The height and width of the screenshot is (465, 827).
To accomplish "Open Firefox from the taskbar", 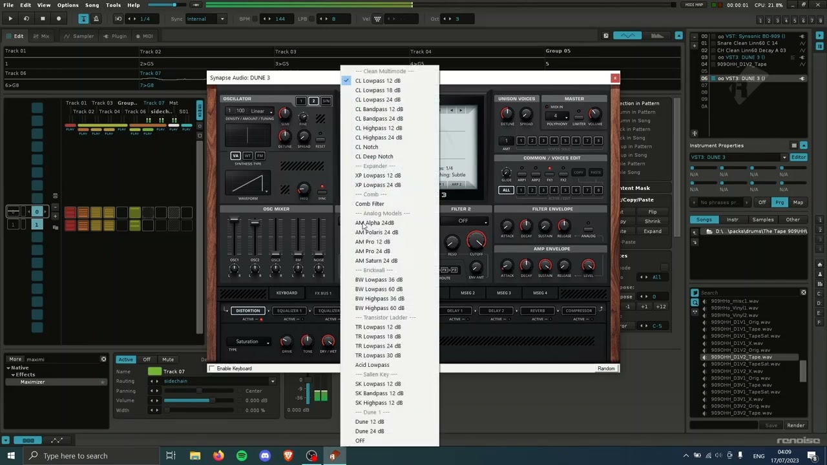I will [218, 456].
